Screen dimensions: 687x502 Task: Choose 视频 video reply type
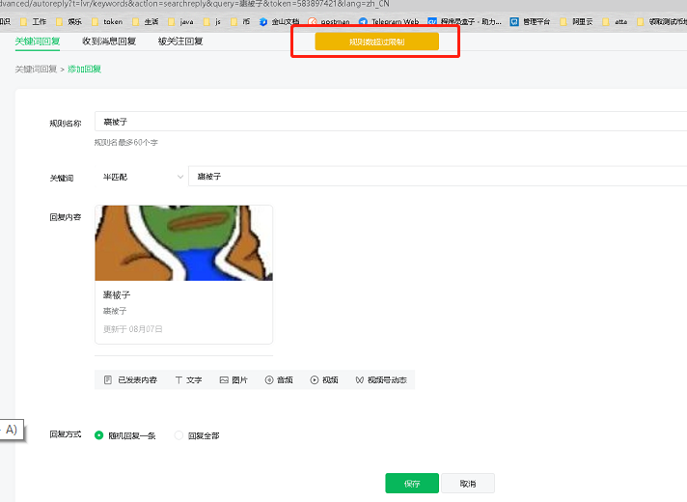[x=324, y=380]
